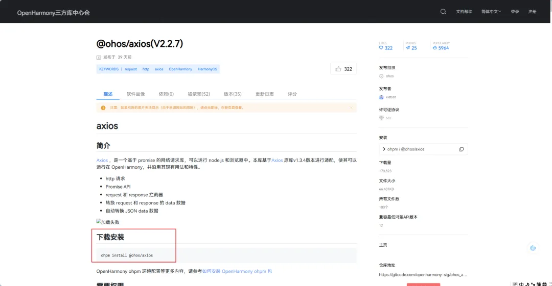The height and width of the screenshot is (286, 552).
Task: Open the 更新日志 tab
Action: pos(264,94)
